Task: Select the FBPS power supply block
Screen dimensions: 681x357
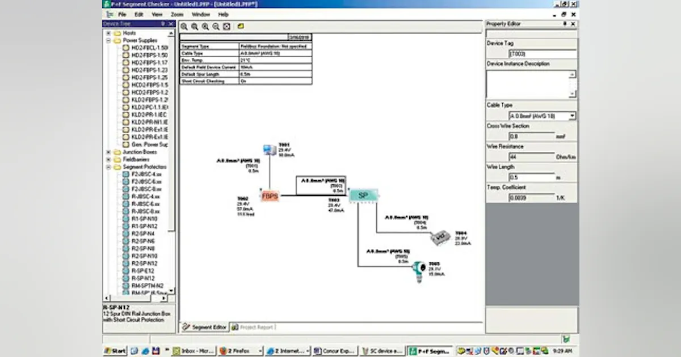Action: click(270, 196)
